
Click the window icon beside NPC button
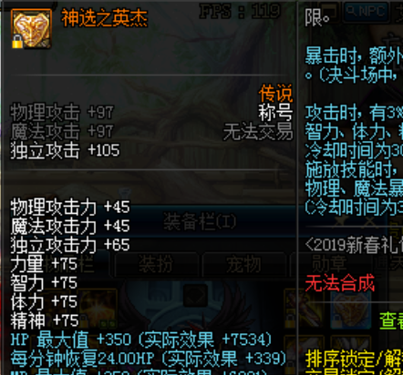pyautogui.click(x=329, y=11)
